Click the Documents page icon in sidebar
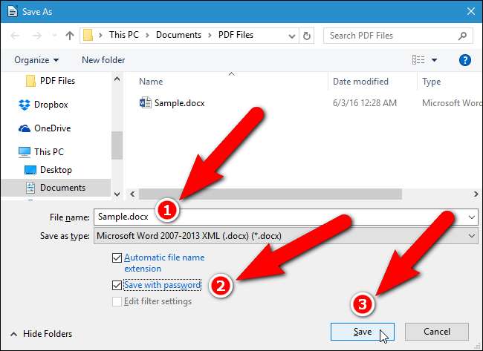Image resolution: width=483 pixels, height=351 pixels. (30, 188)
